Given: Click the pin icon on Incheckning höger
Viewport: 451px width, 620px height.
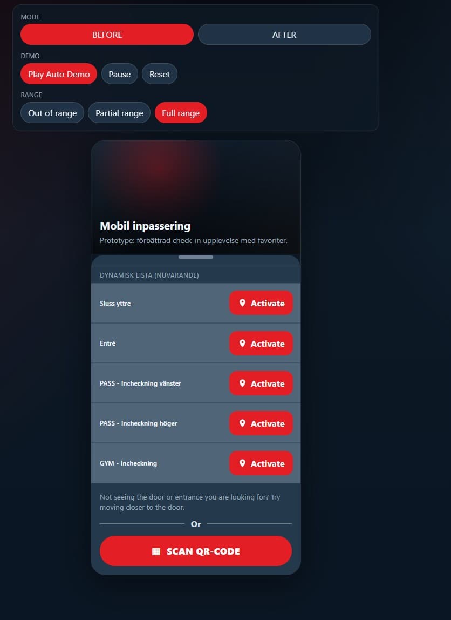Looking at the screenshot, I should (242, 423).
